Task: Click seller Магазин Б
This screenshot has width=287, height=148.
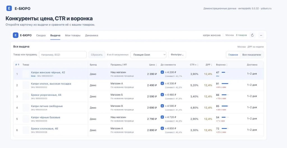Action: [x=117, y=95]
